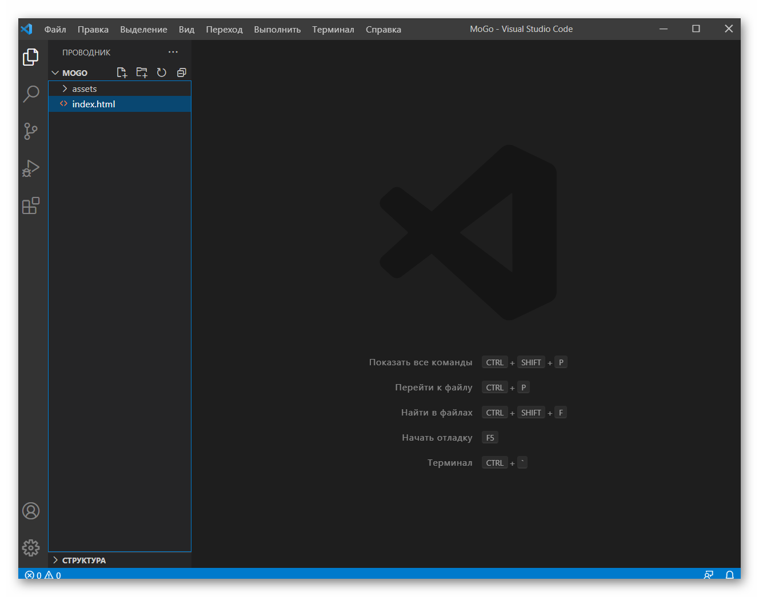759x597 pixels.
Task: Open the Правка menu
Action: click(93, 29)
